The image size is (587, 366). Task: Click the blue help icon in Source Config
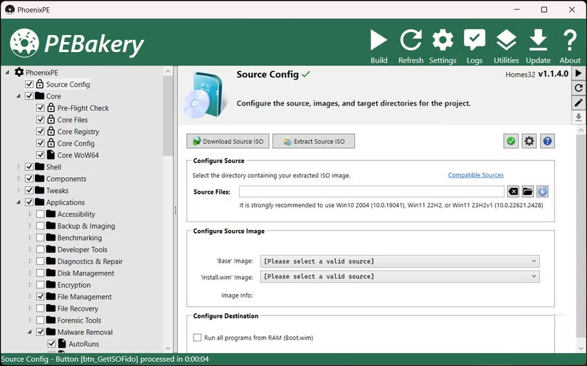[547, 141]
